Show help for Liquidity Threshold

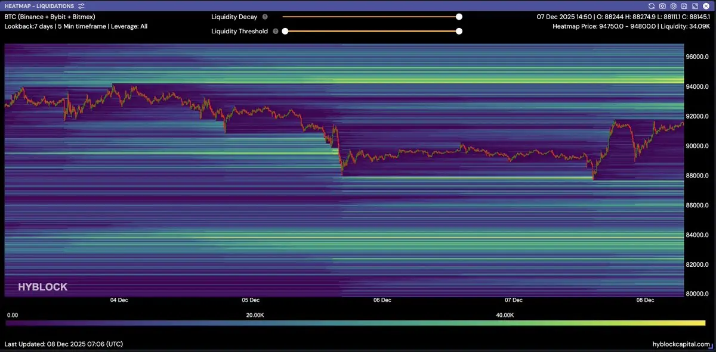[x=275, y=32]
